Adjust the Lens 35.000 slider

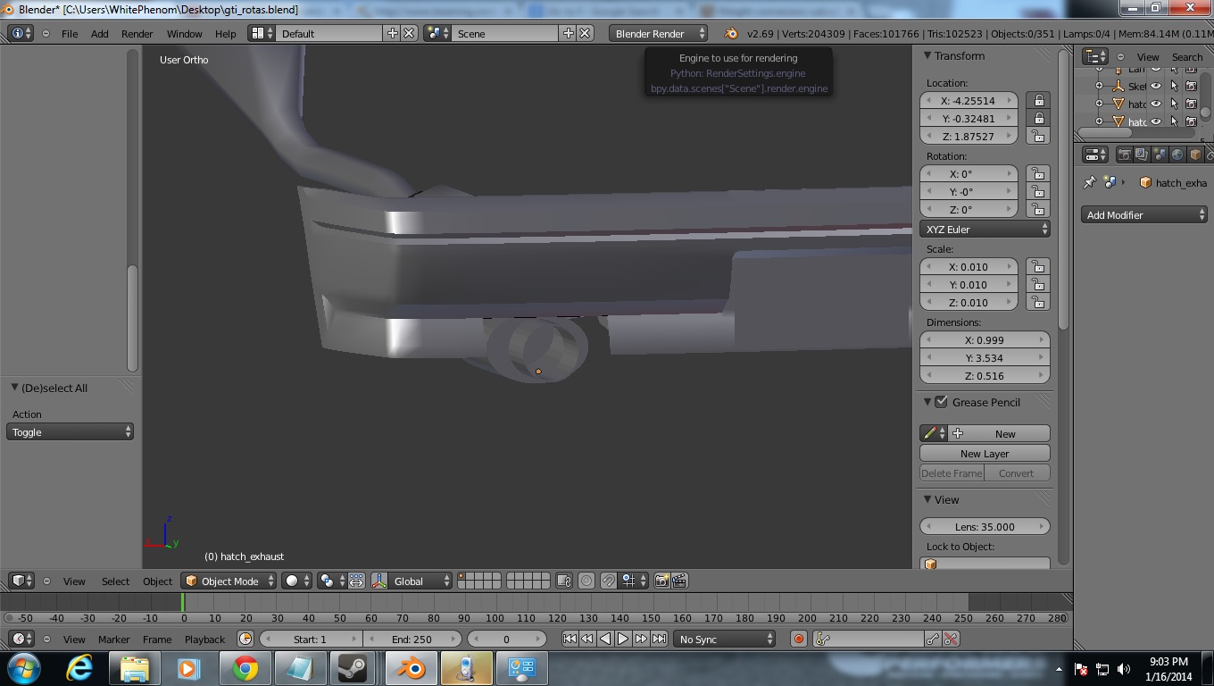tap(985, 527)
